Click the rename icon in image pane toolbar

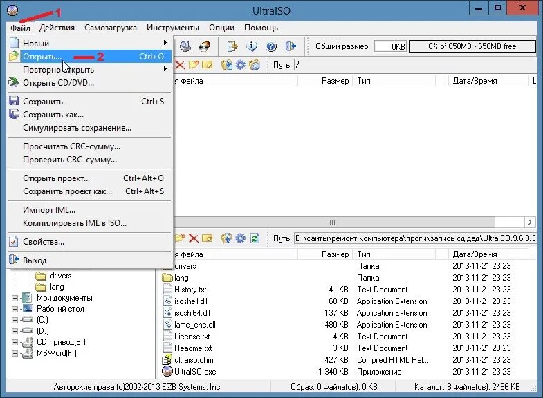point(207,65)
